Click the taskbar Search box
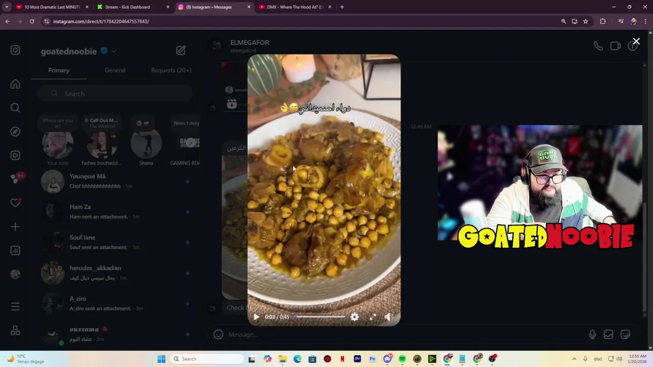This screenshot has height=367, width=653. [x=207, y=359]
